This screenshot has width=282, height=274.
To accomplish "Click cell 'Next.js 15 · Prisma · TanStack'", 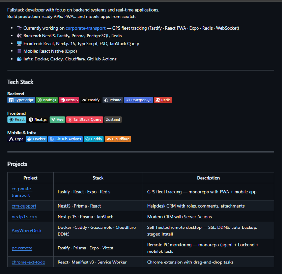I will click(x=98, y=217).
